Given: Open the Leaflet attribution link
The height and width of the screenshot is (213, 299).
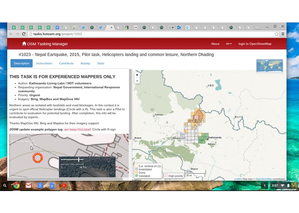Looking at the screenshot, I should coord(237,179).
